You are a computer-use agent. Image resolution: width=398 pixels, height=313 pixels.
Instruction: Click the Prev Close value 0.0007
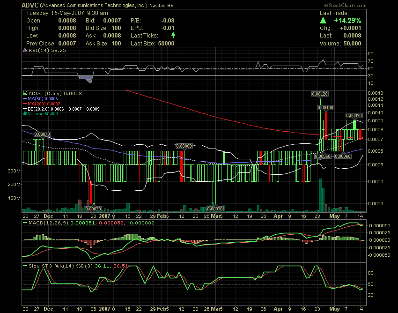pyautogui.click(x=67, y=43)
